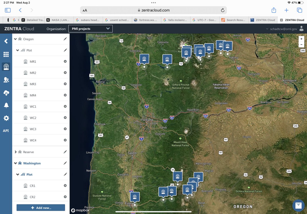Go back with Safari back arrow
This screenshot has height=214, width=307.
[20, 10]
